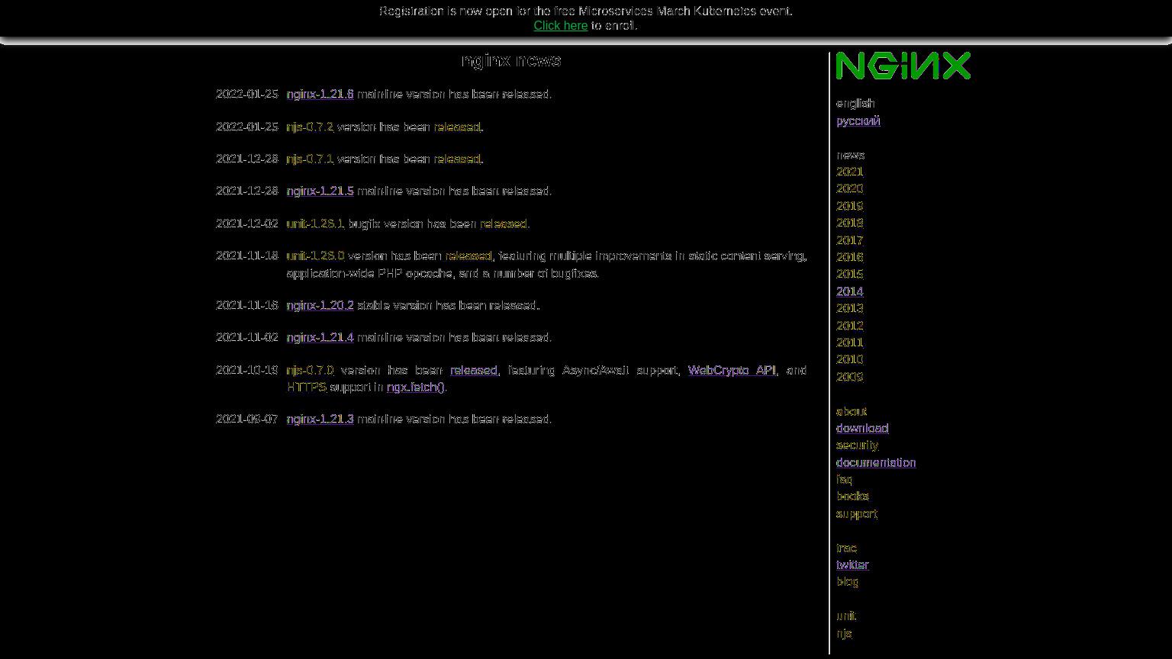1172x659 pixels.
Task: Open the HTTPS link
Action: point(306,387)
